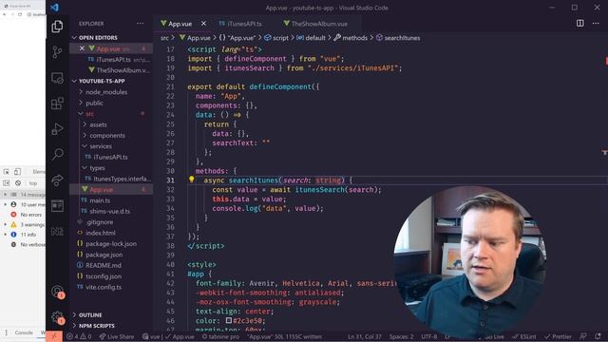
Task: Collapse the OPEN EDITORS section
Action: pos(74,38)
